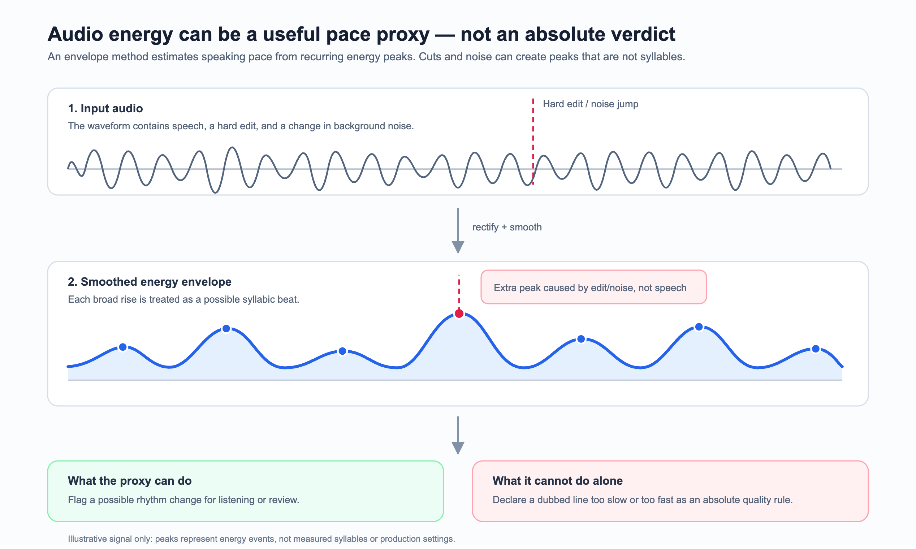The width and height of the screenshot is (916, 549).
Task: Click 'Hard edit / noise jump' label
Action: coord(591,104)
